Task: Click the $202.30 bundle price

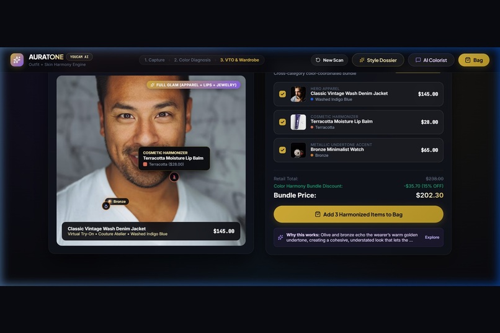Action: (x=429, y=195)
